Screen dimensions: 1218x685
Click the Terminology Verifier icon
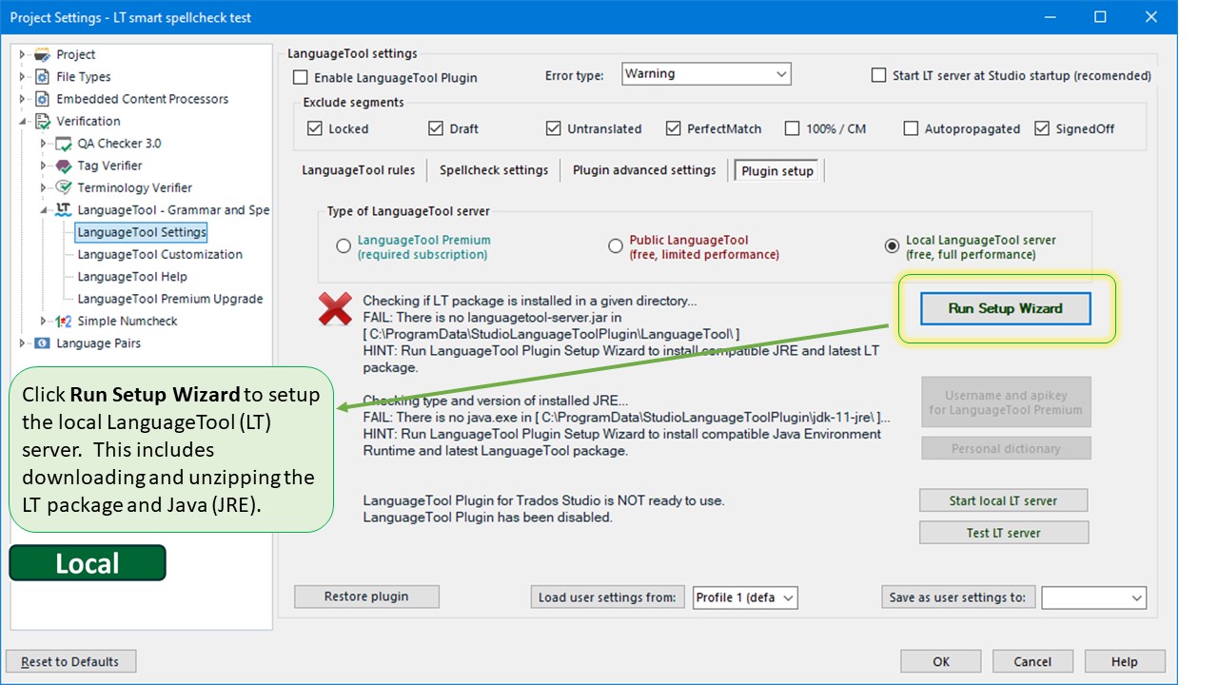pos(64,188)
